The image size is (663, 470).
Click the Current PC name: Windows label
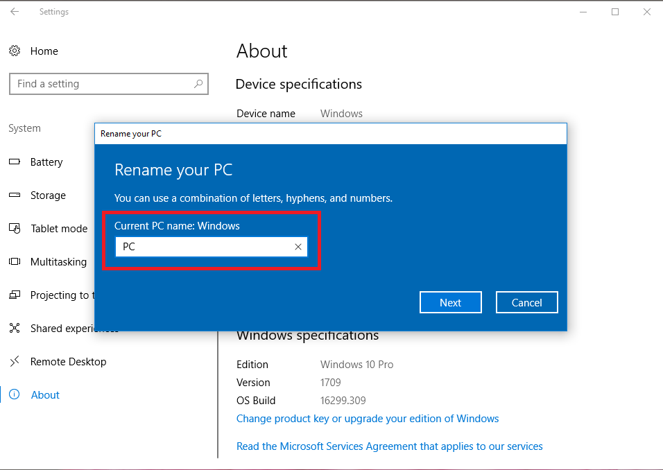click(x=177, y=226)
